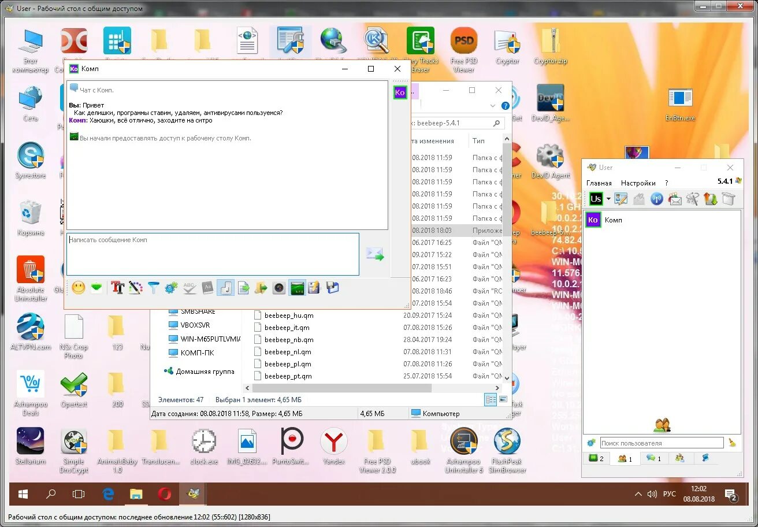
Task: Click the greyed open envelope icon
Action: (639, 199)
